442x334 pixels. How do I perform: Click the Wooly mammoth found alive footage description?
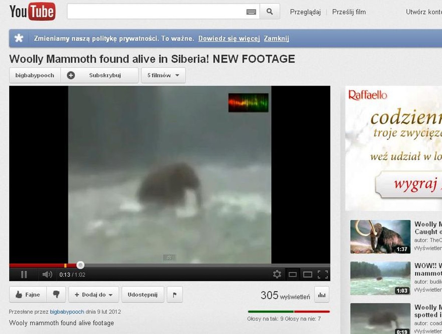[62, 323]
